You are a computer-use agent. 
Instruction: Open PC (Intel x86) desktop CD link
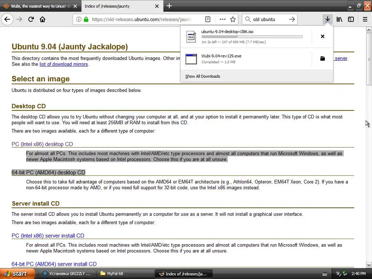[x=42, y=144]
